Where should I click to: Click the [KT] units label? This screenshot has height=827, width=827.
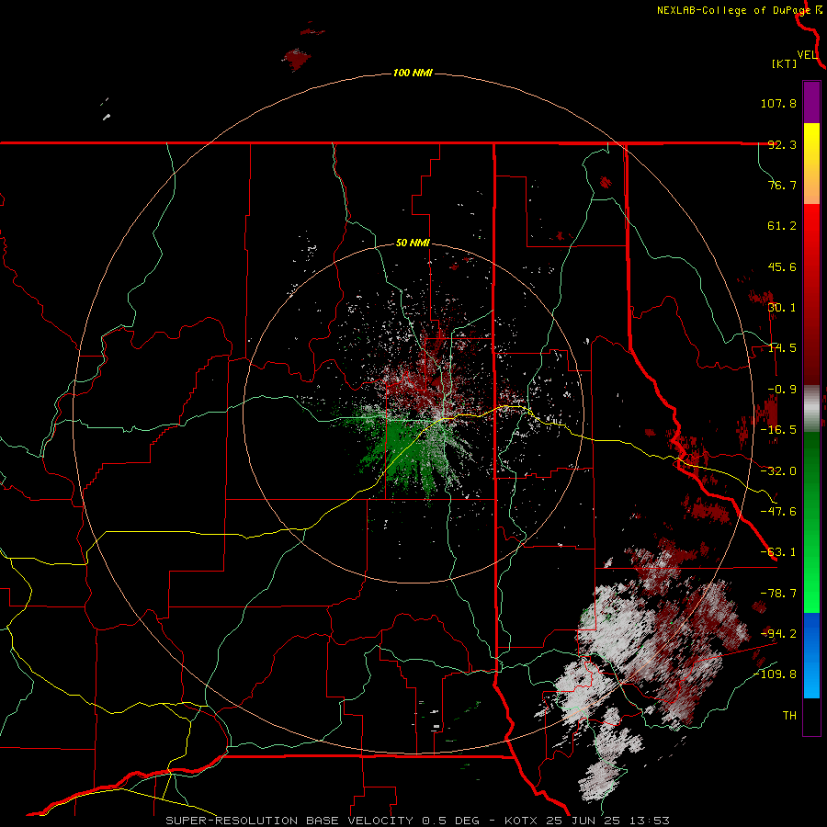(x=785, y=63)
